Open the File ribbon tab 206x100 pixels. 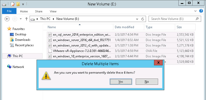coord(9,11)
